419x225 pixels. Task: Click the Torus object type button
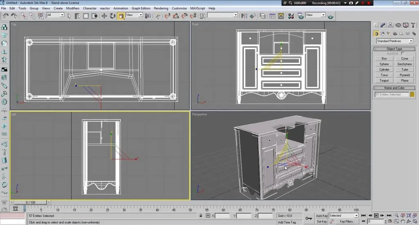click(384, 75)
